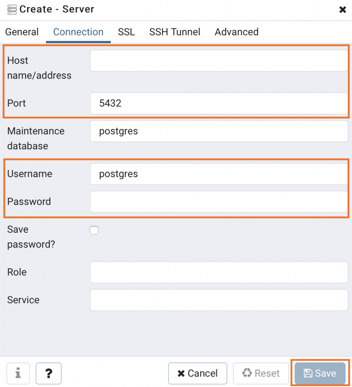Switch to the General tab
Screen dimensions: 352x387
point(22,32)
